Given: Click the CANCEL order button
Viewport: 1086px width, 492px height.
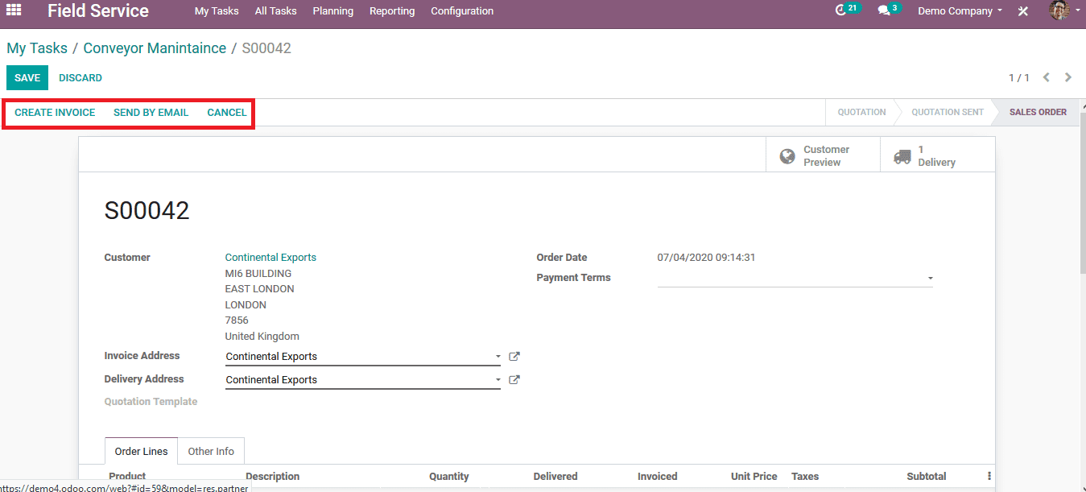Looking at the screenshot, I should pos(227,113).
